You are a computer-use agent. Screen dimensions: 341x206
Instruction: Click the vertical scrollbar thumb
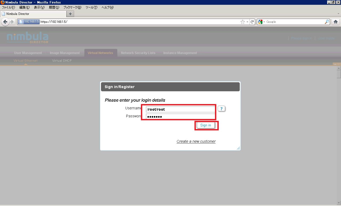(339, 74)
